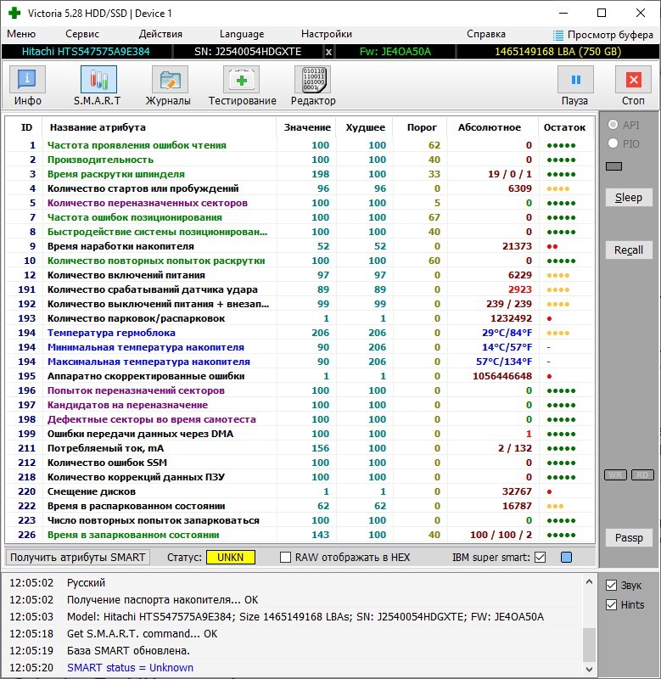This screenshot has width=661, height=679.
Task: Open the Журналы (Logs) icon
Action: (x=170, y=80)
